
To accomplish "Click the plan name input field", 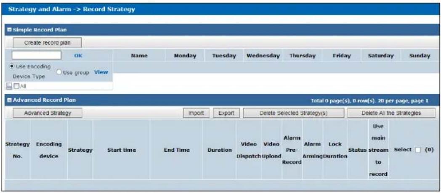I will tap(36, 56).
